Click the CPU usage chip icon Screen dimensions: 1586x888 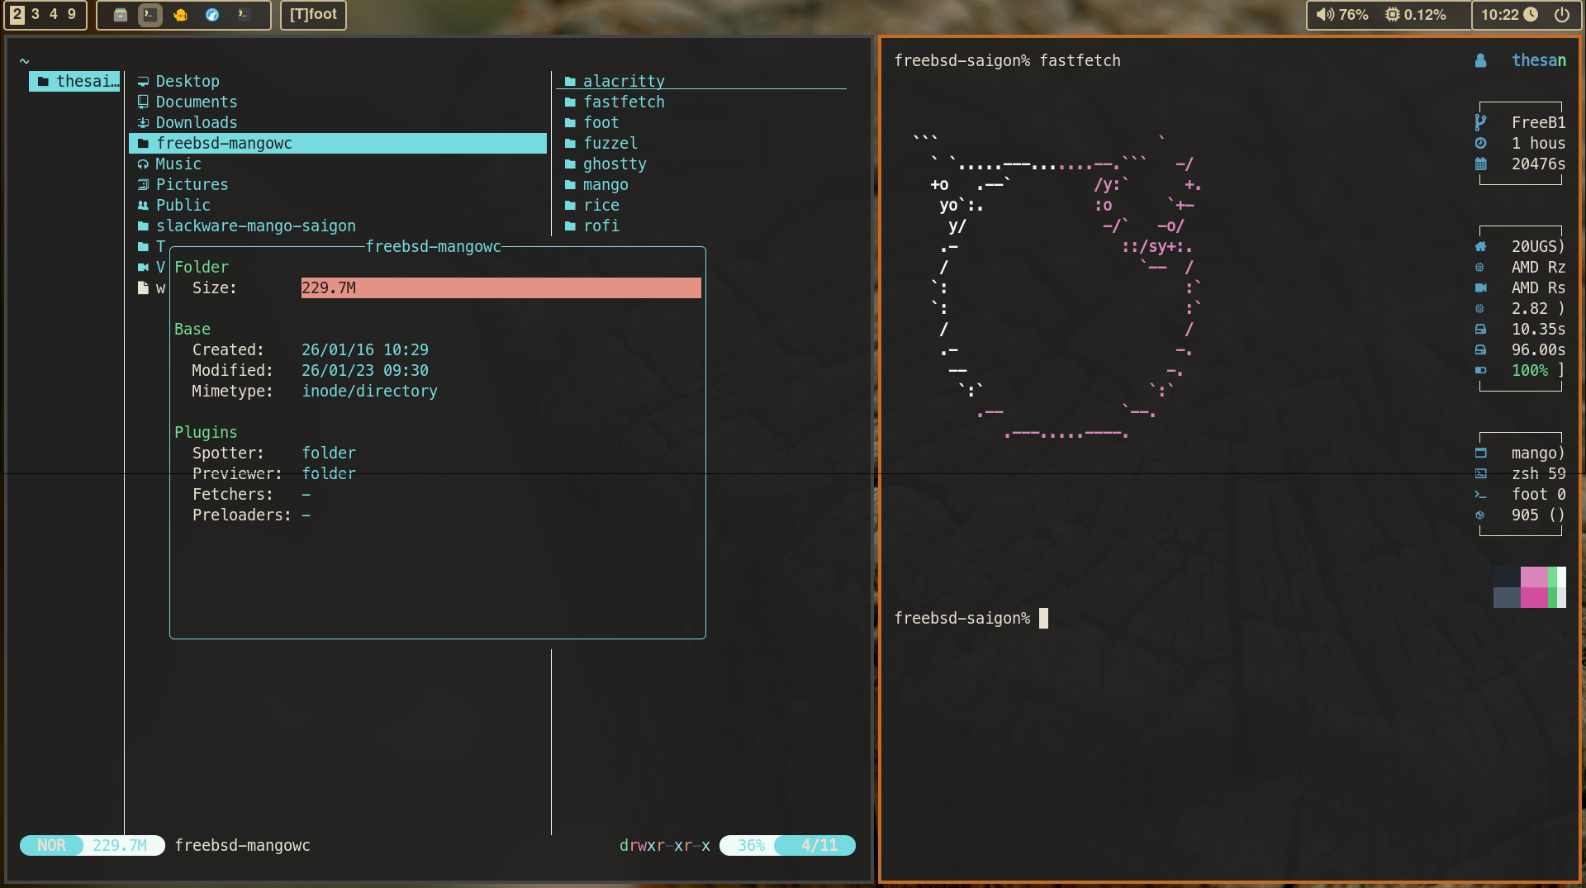click(1393, 15)
